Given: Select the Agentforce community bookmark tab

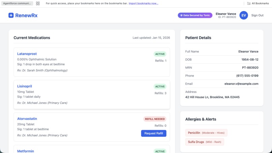Looking at the screenshot, I should click(x=17, y=3).
